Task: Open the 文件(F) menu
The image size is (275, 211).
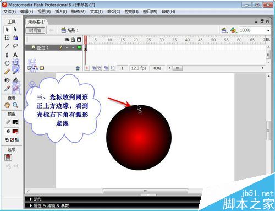Action: [10, 12]
